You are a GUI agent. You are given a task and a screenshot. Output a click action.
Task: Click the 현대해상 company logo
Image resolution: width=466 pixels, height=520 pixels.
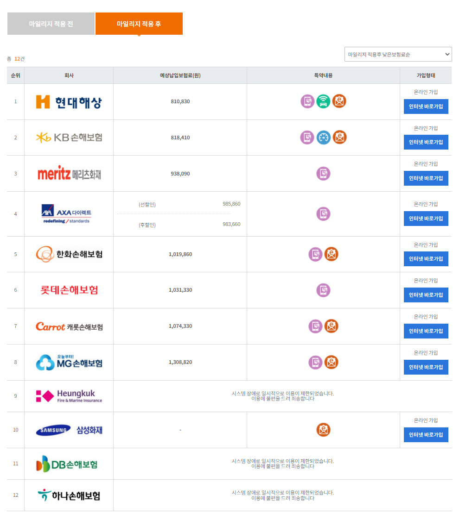69,102
